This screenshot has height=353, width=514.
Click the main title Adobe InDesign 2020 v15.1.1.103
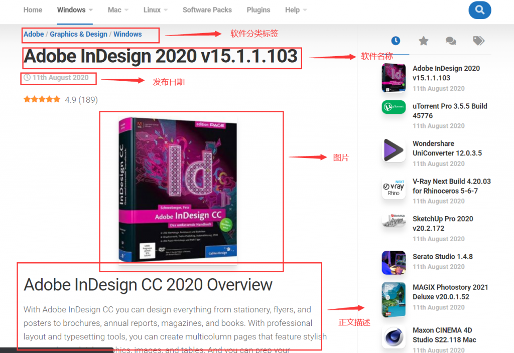[x=161, y=56]
